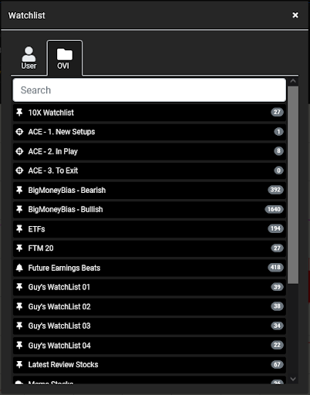Click the crosshair icon beside ACE - 3. To Exit
Viewport: 310px width, 395px height.
[19, 170]
